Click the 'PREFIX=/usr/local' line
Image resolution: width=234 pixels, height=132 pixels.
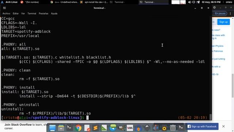click(x=20, y=36)
